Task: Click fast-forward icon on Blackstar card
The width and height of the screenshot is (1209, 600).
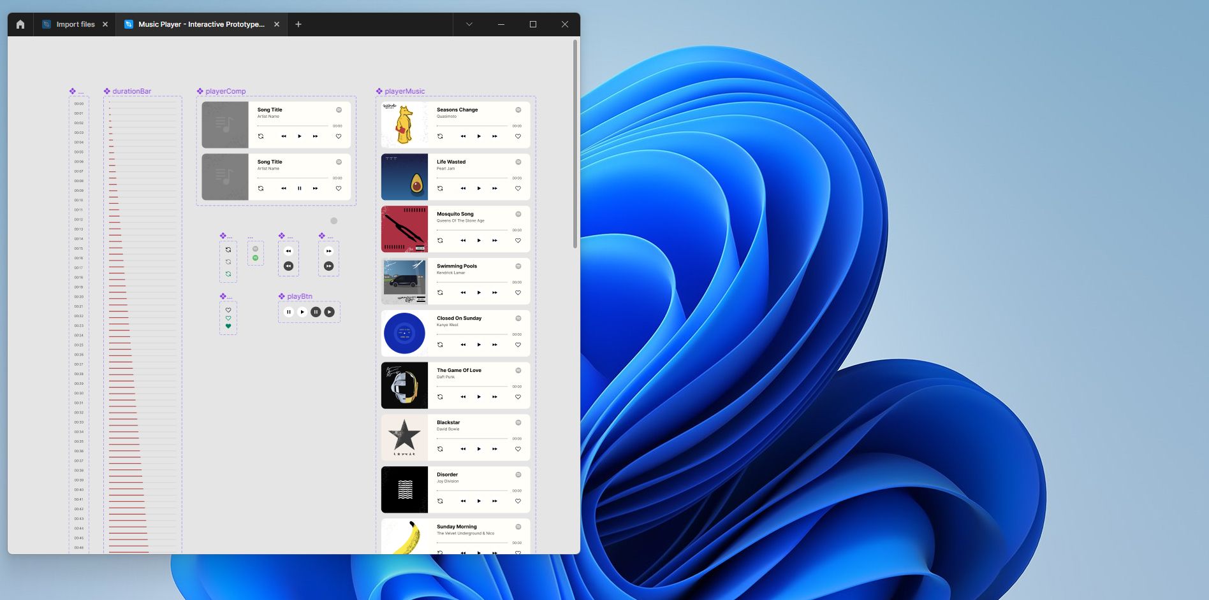Action: tap(495, 449)
